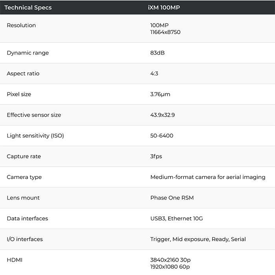Click the Resolution row label
This screenshot has height=275, width=275.
[x=21, y=25]
